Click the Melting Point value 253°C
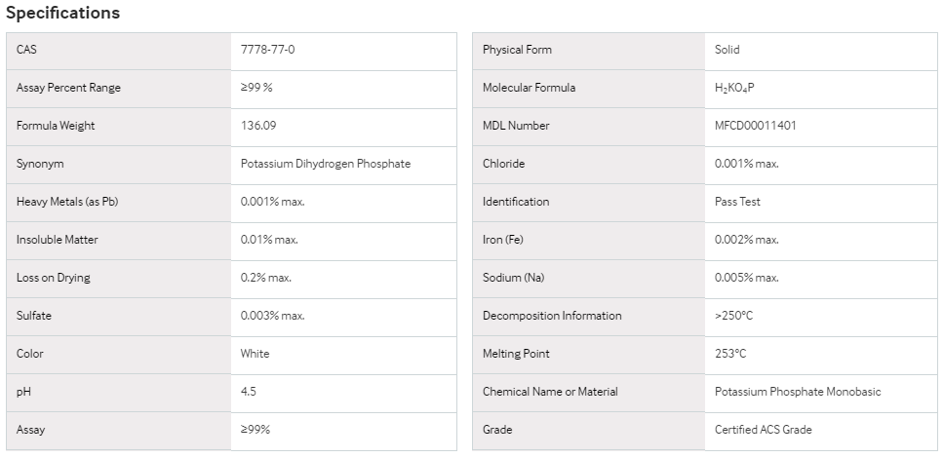944x458 pixels. coord(730,354)
